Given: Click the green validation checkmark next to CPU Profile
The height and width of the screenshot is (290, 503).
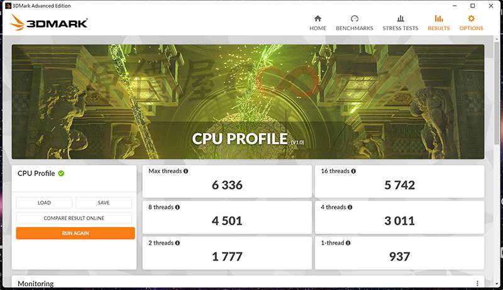Looking at the screenshot, I should (x=61, y=174).
